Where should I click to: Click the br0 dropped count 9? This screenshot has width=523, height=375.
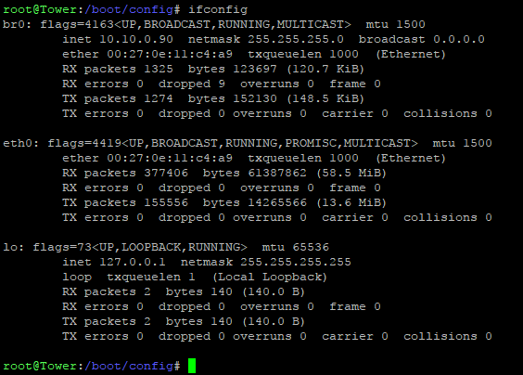tap(222, 84)
